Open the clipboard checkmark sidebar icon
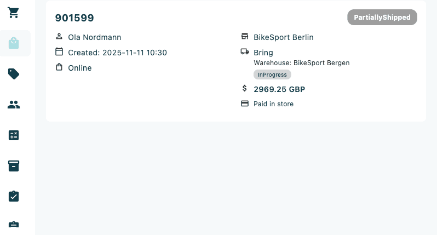 tap(14, 196)
